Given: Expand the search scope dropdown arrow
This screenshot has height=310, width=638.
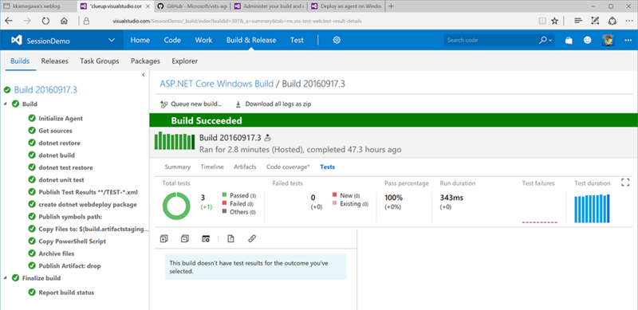Looking at the screenshot, I should point(550,41).
